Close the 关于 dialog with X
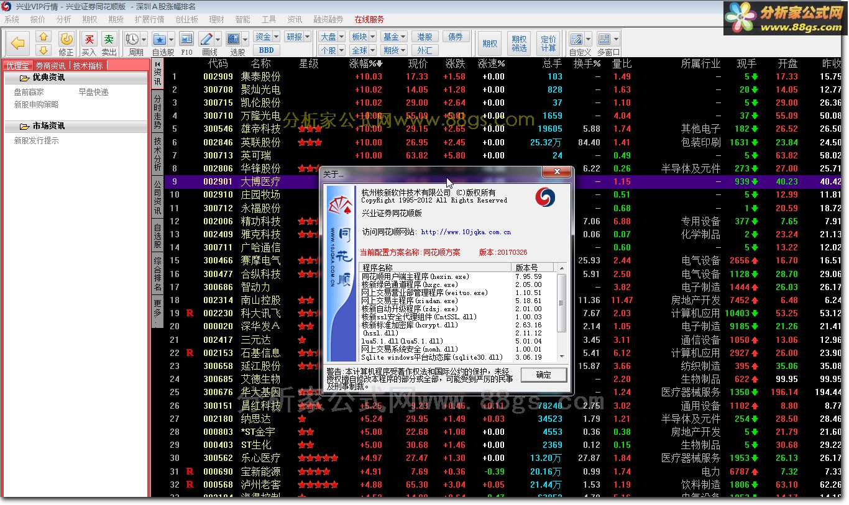849x505 pixels. [x=556, y=171]
